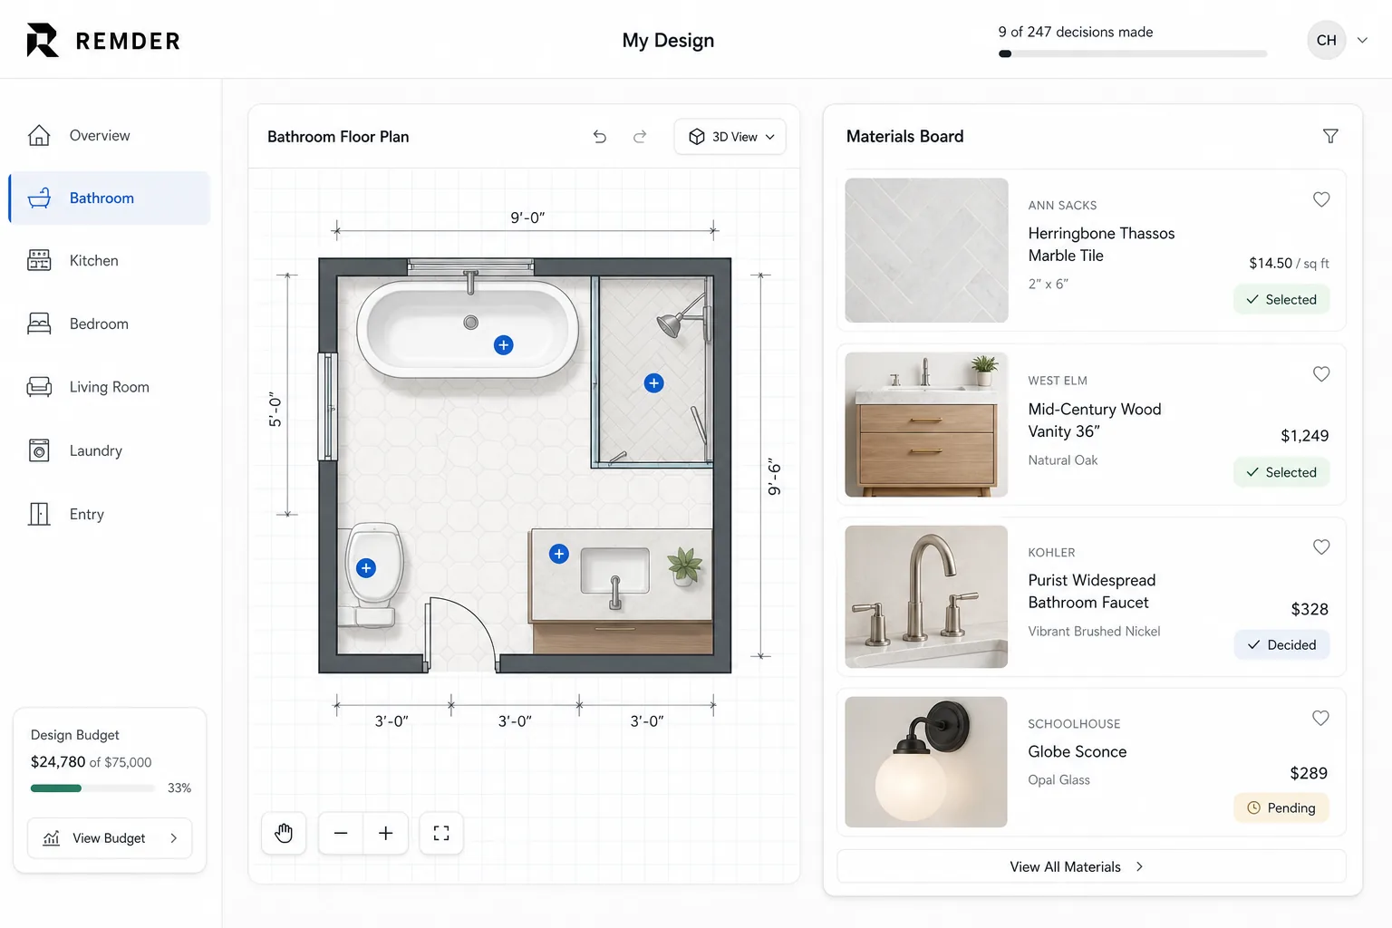The width and height of the screenshot is (1392, 928).
Task: Undo the last floor plan change
Action: (x=599, y=137)
